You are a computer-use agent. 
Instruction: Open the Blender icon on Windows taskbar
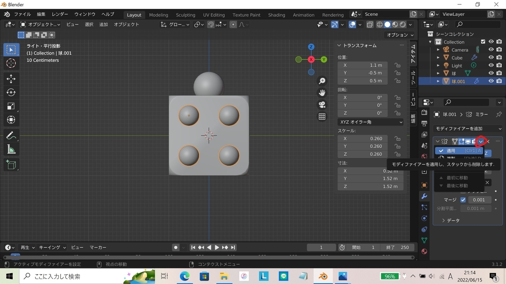click(323, 276)
